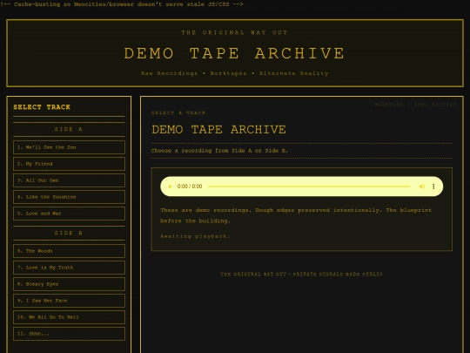Click the footer PRIVATE SIGNALS MADE PUBLIC text
The height and width of the screenshot is (353, 470).
click(x=338, y=274)
